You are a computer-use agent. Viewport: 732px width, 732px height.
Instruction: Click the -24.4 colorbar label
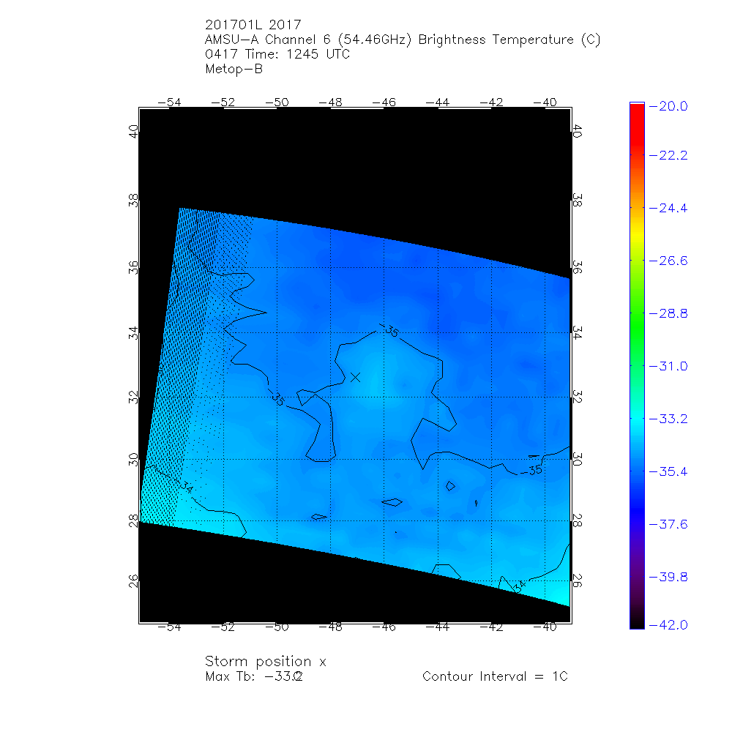point(668,208)
